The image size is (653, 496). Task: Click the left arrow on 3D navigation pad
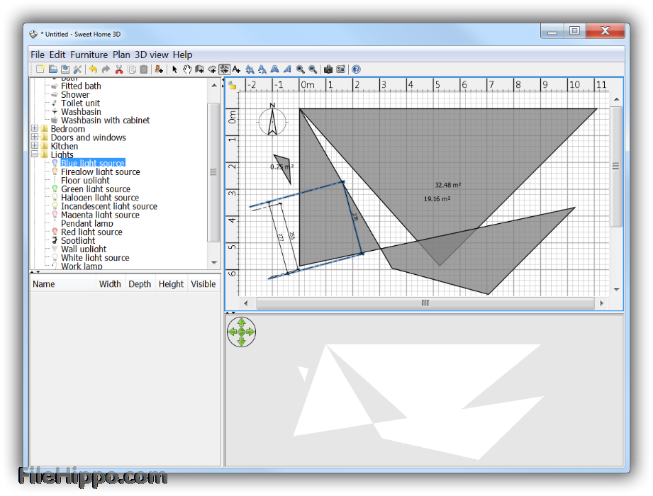click(232, 332)
